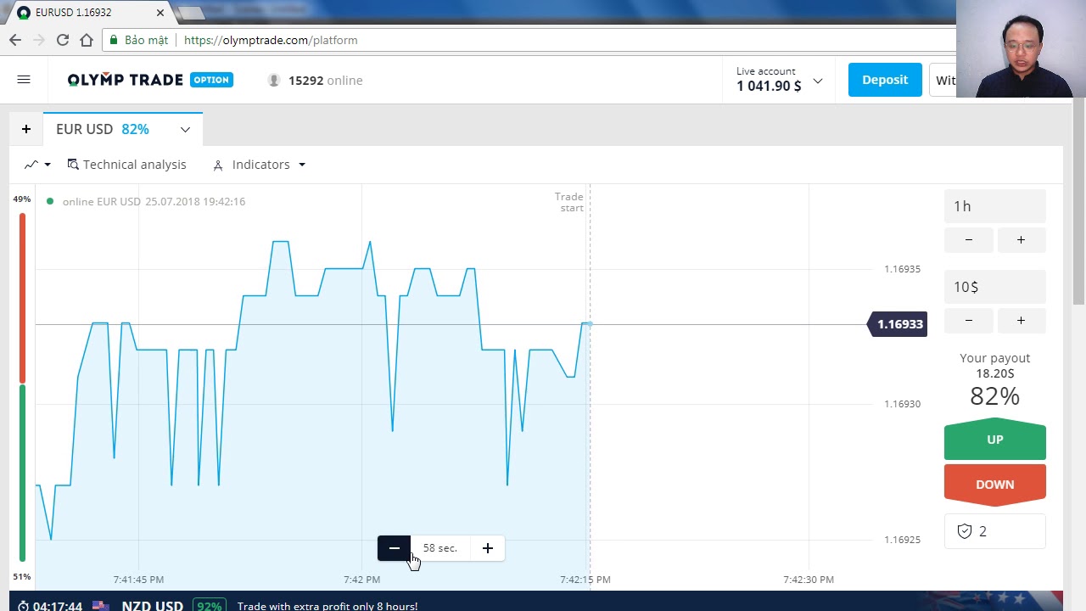Click the 7:42 PM time axis label
The image size is (1086, 611).
point(362,580)
